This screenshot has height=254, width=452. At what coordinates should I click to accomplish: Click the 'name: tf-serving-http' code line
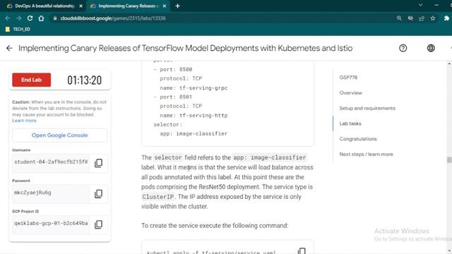(x=194, y=116)
